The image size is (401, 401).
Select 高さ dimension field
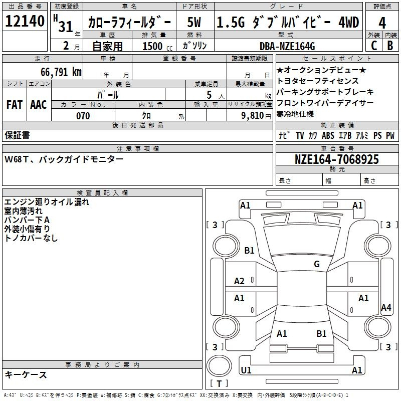[x=379, y=180]
